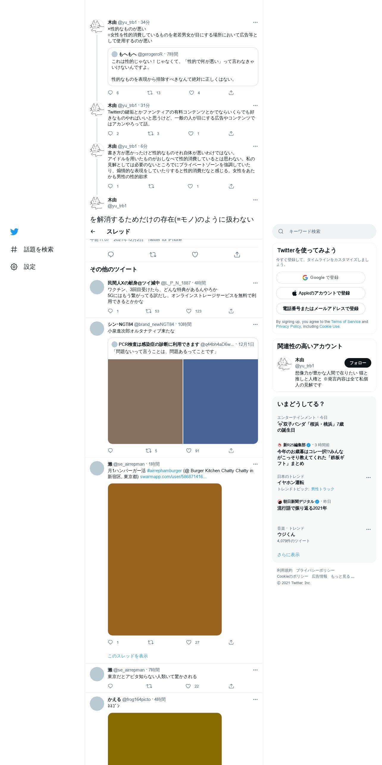Like the main tweet with the heart icon

coord(195,255)
